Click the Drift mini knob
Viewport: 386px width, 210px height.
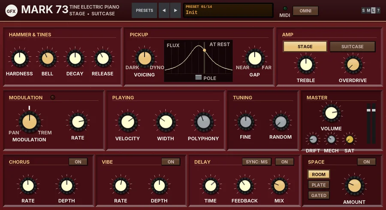(x=313, y=139)
